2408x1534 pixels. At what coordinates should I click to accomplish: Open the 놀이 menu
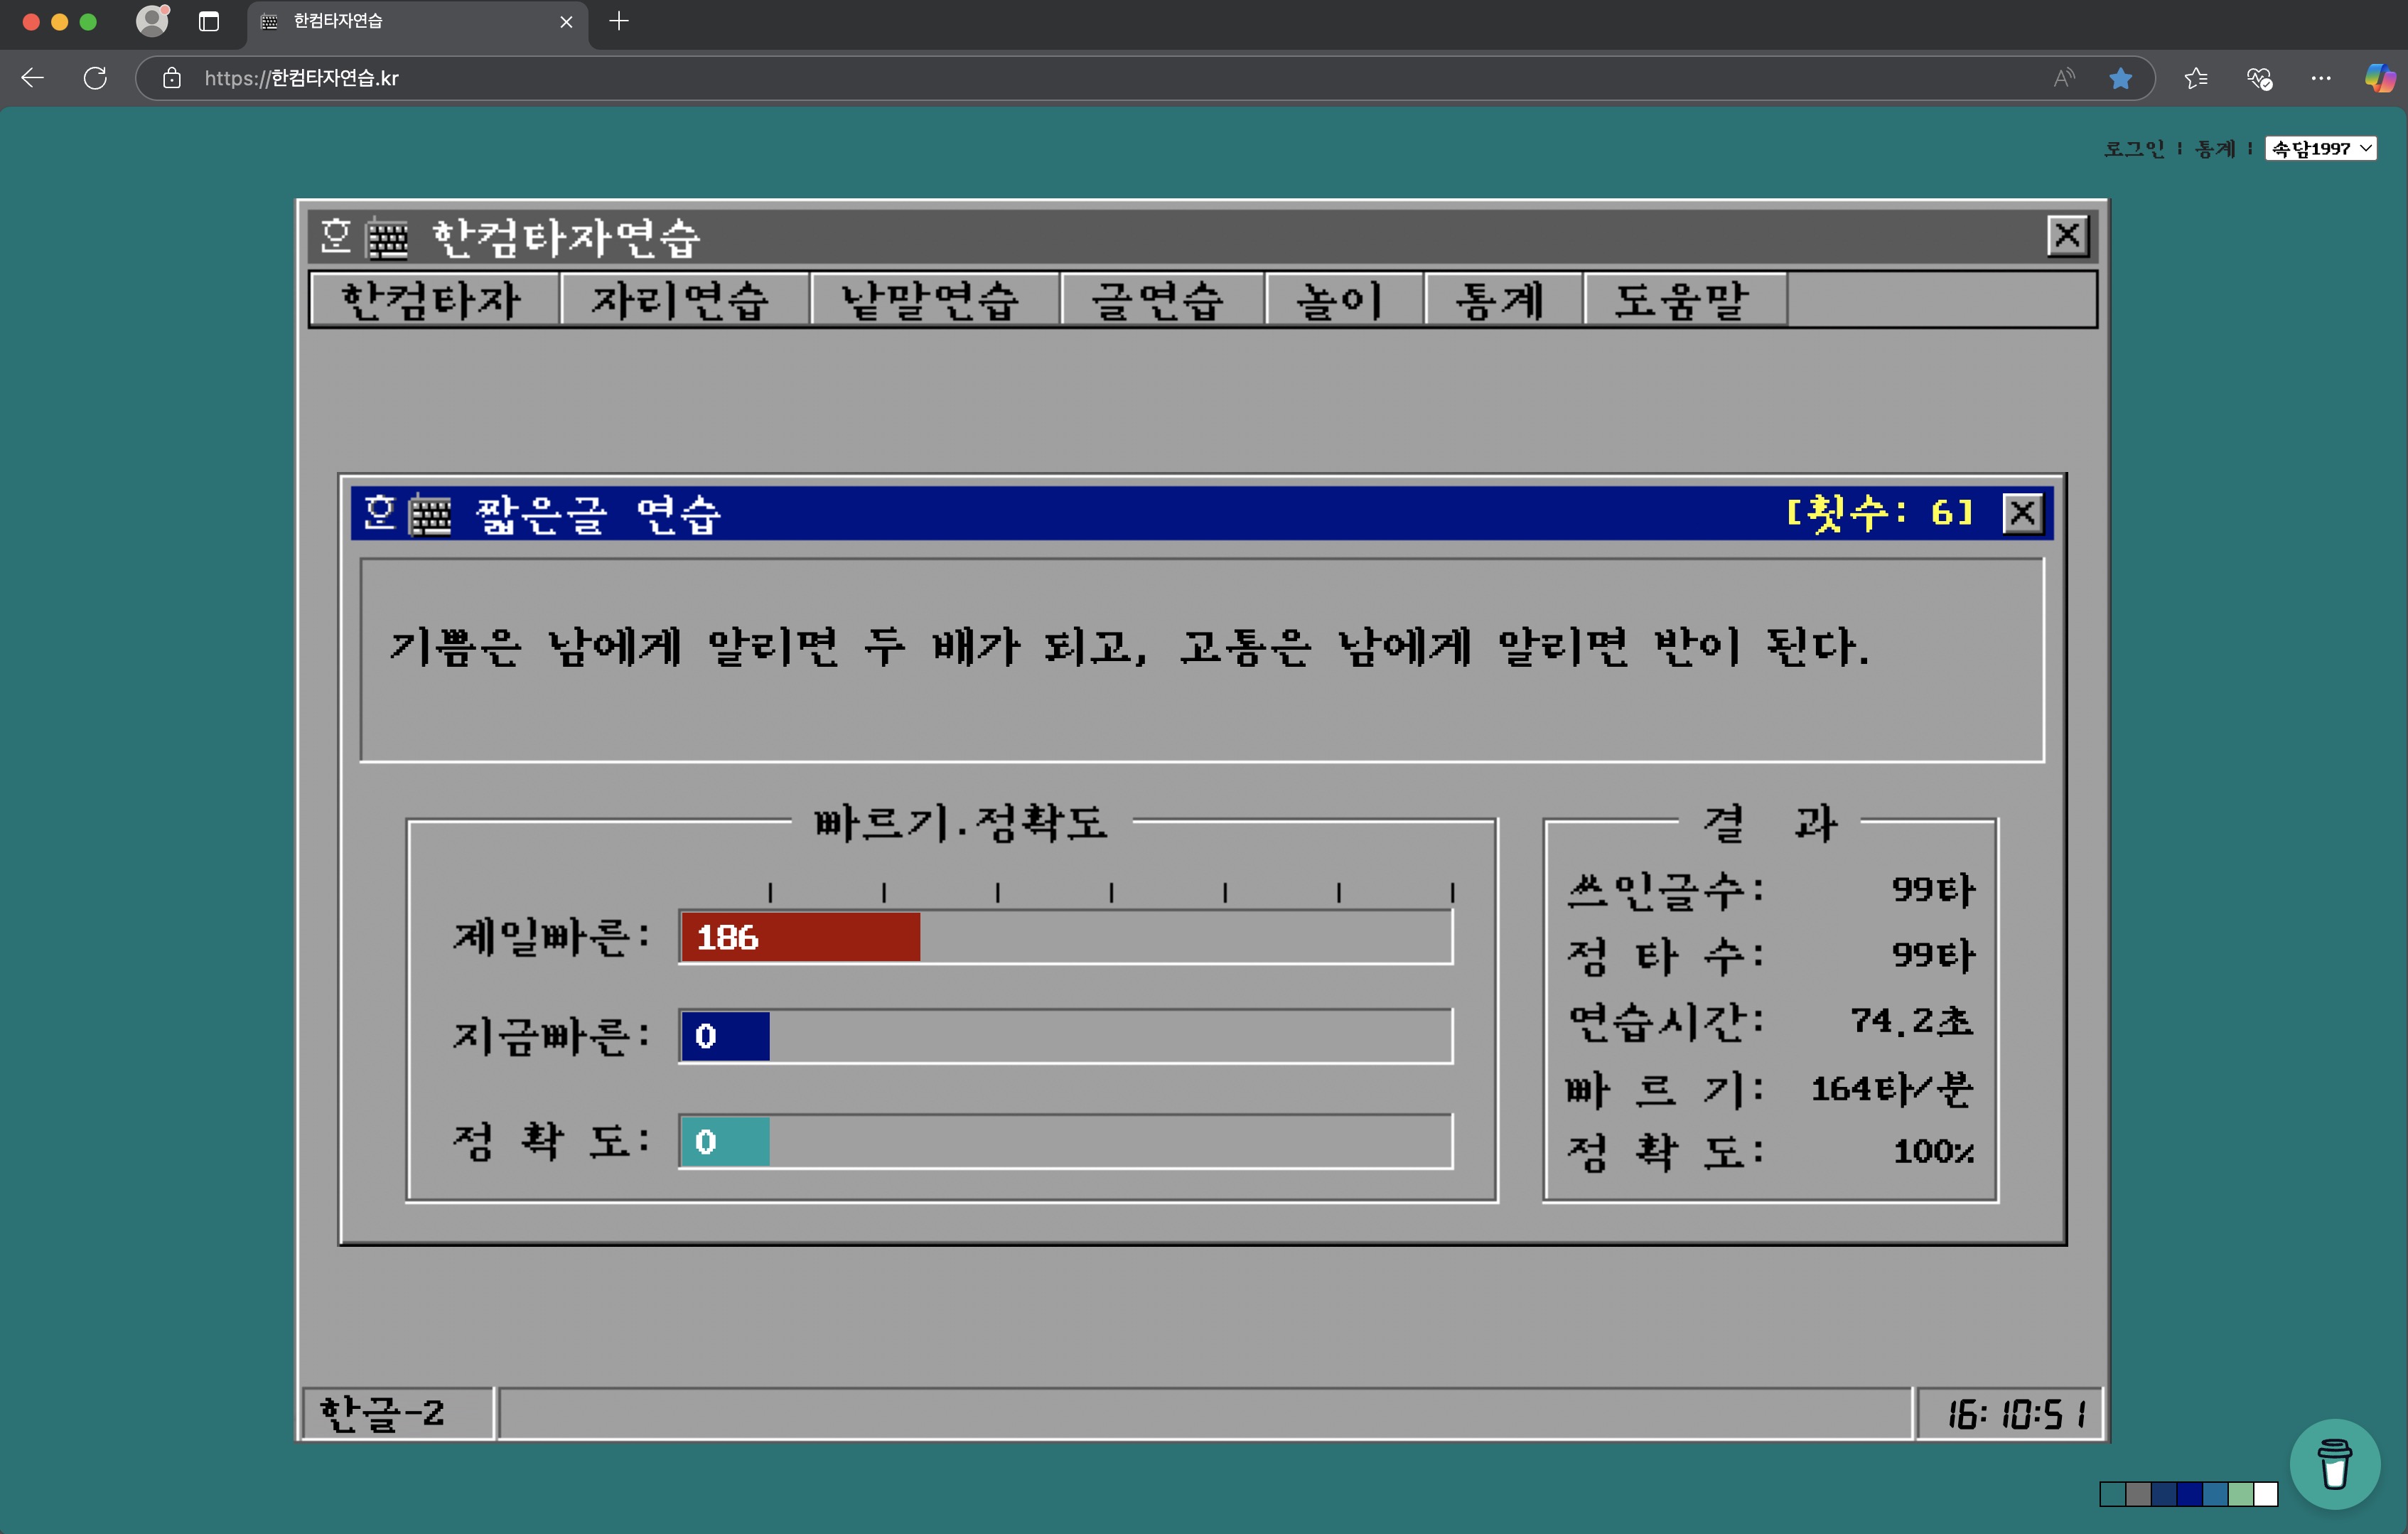pyautogui.click(x=1344, y=300)
